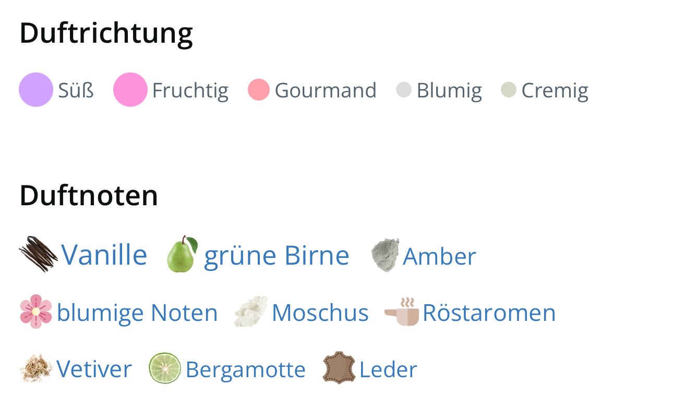Click the pink flower icon
Image resolution: width=673 pixels, height=410 pixels.
(x=36, y=312)
